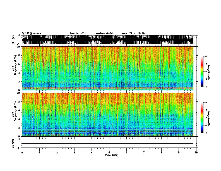Click the time axis tick label "2"
This screenshot has width=221, height=171.
pyautogui.click(x=57, y=153)
